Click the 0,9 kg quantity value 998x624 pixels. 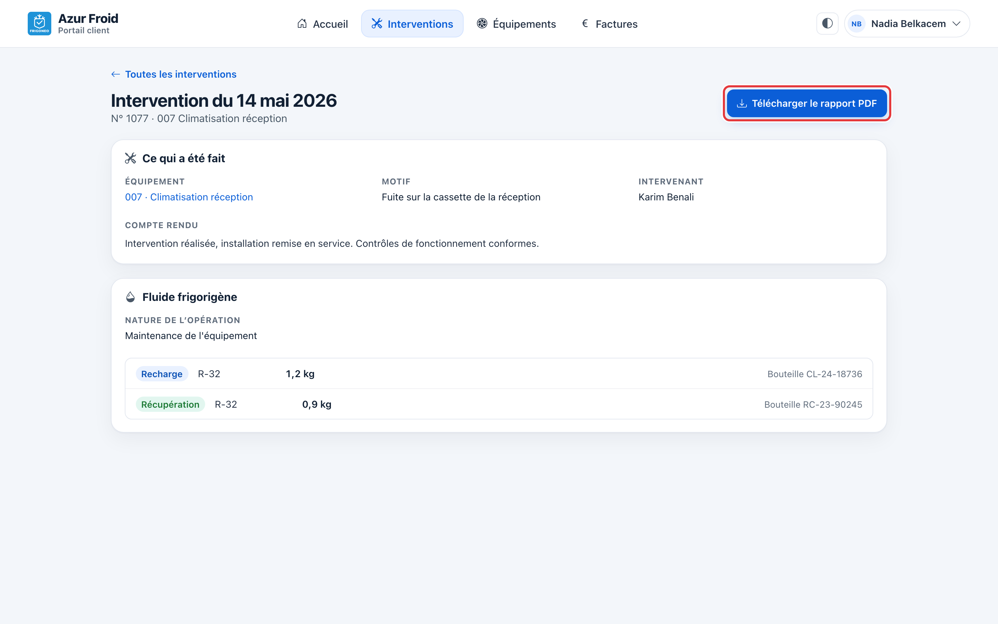(317, 405)
